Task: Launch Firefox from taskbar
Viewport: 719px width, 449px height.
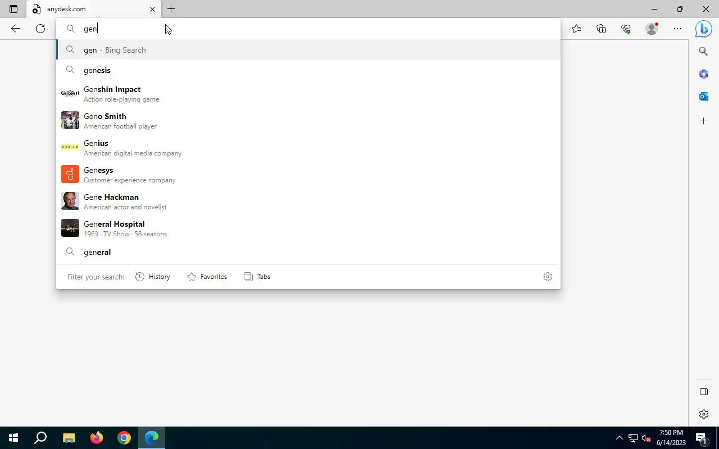Action: (96, 438)
